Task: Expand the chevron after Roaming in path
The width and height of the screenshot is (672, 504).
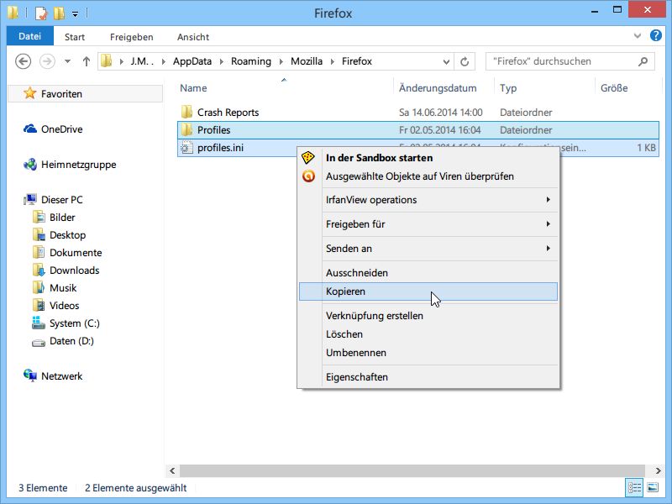Action: (x=281, y=61)
